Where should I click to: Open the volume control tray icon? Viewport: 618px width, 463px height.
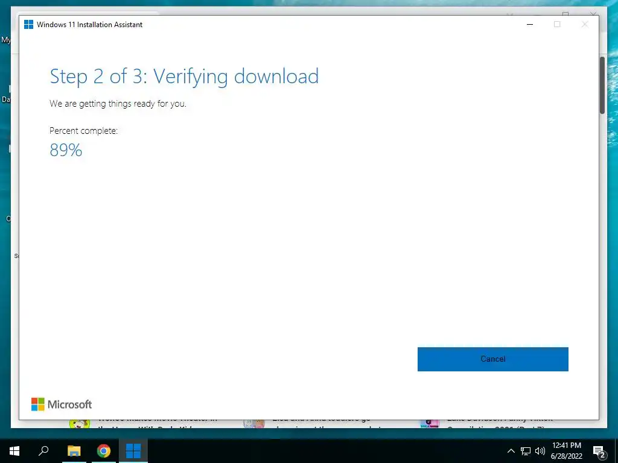click(540, 451)
